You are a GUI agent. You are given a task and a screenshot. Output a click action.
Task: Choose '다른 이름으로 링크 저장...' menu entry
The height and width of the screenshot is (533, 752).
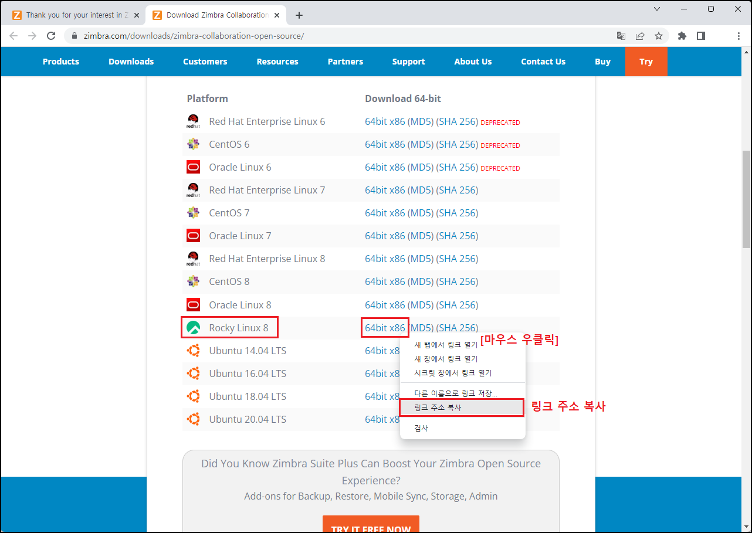[x=463, y=393]
